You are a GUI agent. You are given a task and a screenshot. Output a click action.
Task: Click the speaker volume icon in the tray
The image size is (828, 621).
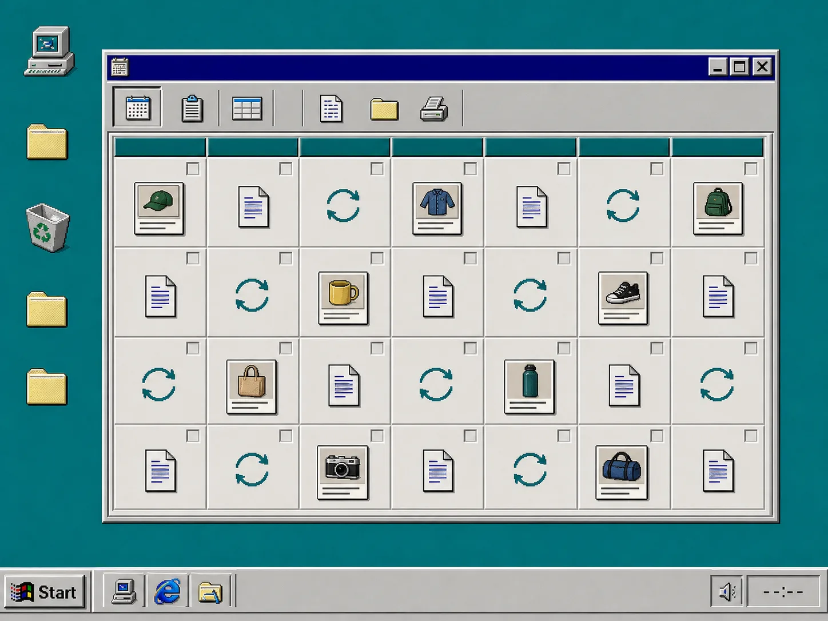(x=727, y=592)
